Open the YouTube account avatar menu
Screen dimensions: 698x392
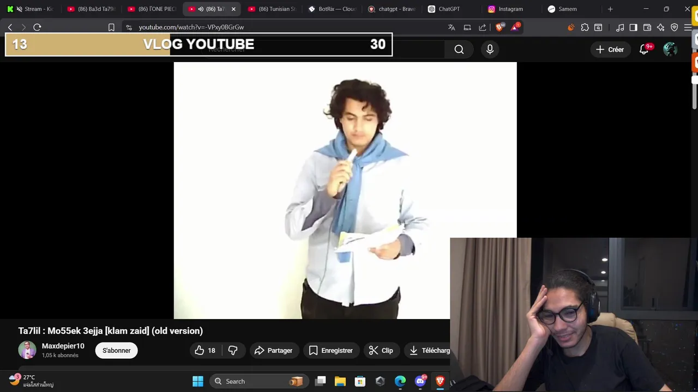tap(670, 50)
